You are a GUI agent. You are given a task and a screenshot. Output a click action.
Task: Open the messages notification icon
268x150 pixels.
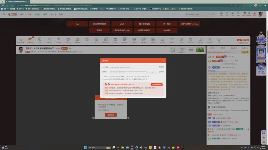[x=244, y=14]
